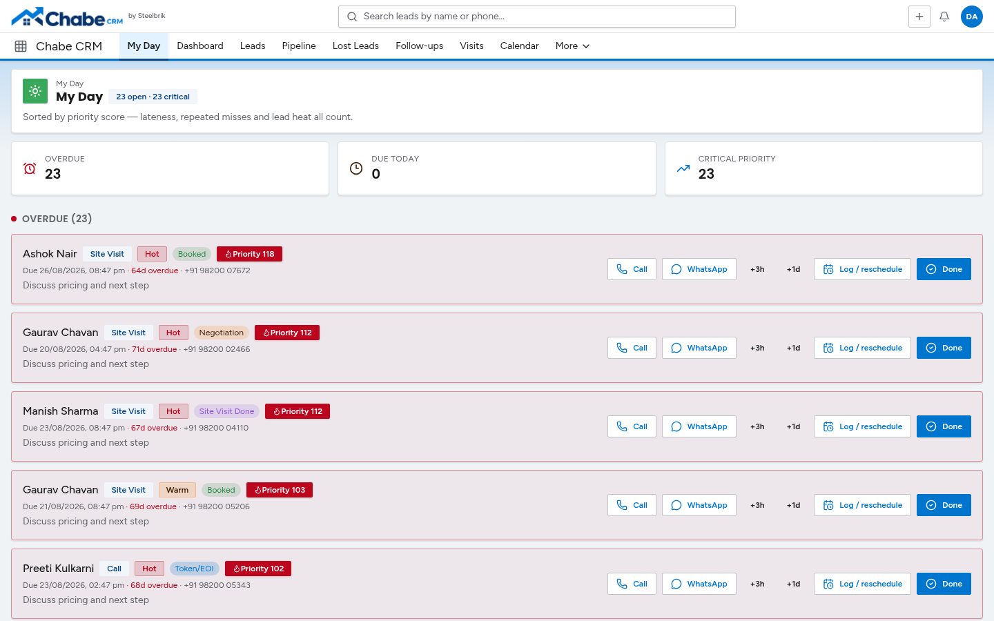994x621 pixels.
Task: Click the plus quick-add icon
Action: point(919,17)
